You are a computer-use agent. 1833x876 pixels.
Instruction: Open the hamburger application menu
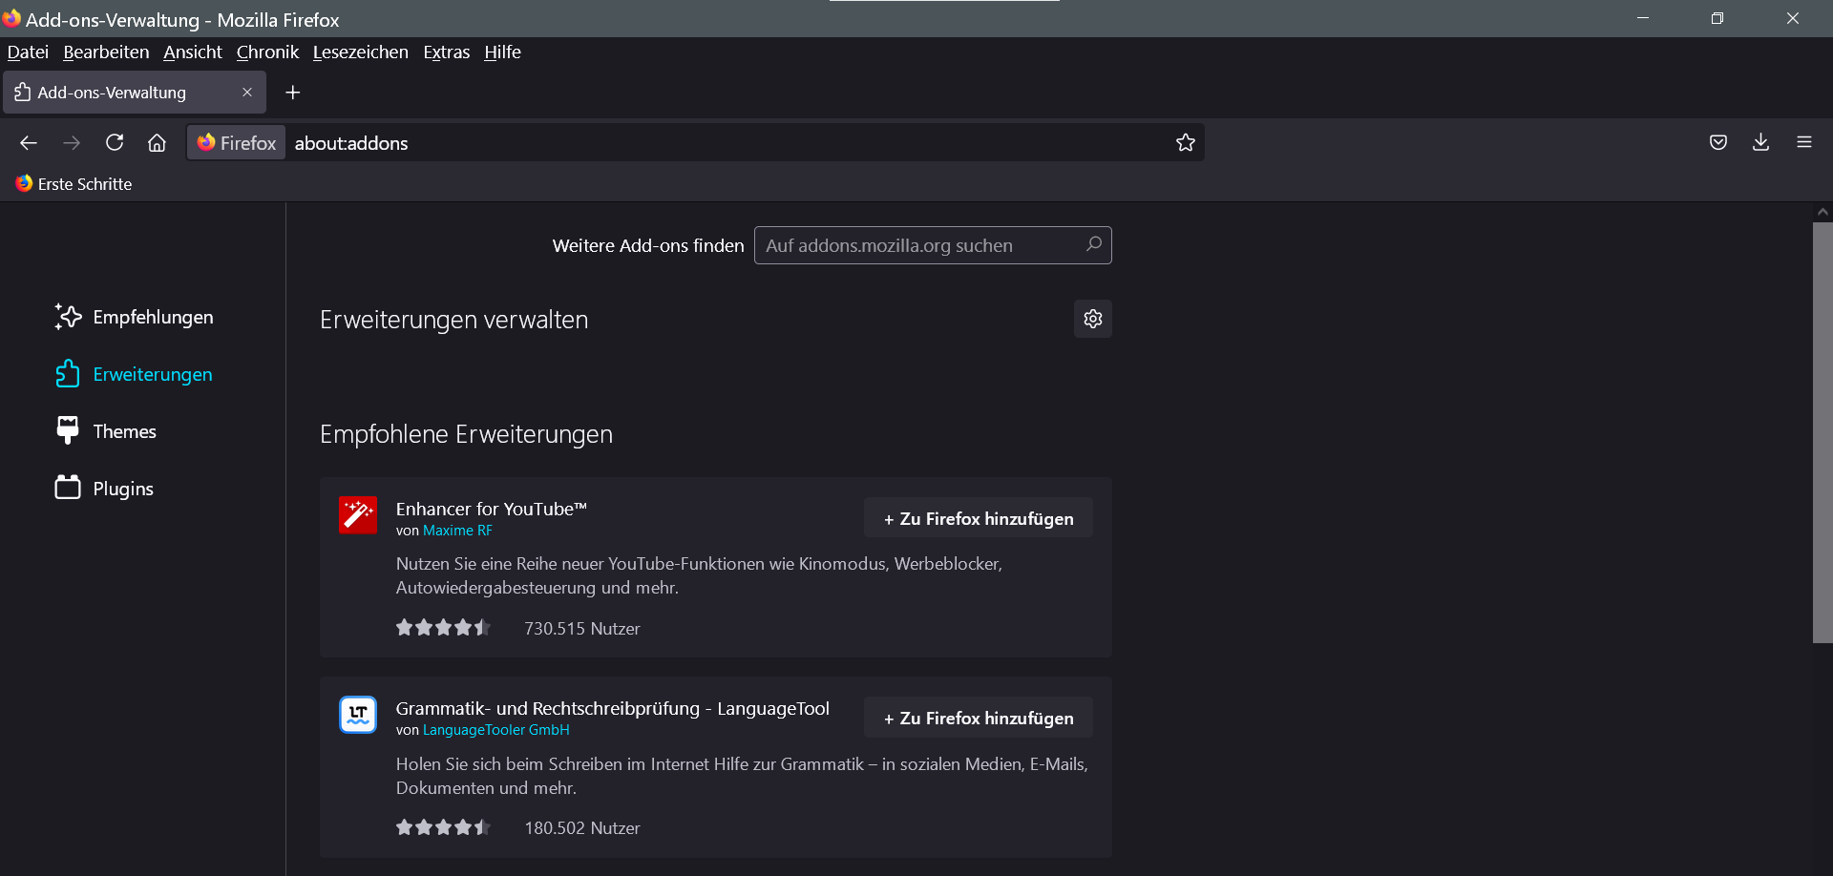pos(1803,142)
